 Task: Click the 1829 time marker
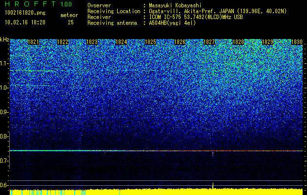click(x=268, y=42)
